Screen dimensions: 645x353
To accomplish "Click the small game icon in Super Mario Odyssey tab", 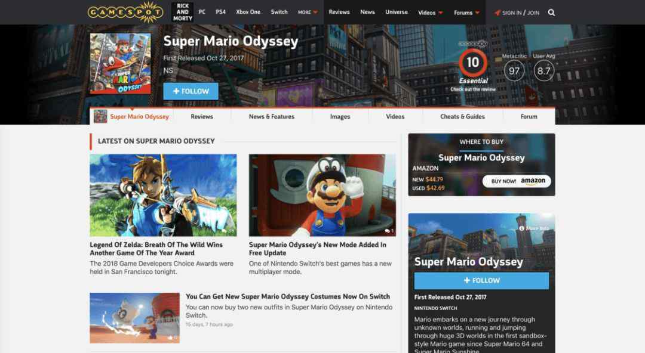I will pyautogui.click(x=100, y=117).
